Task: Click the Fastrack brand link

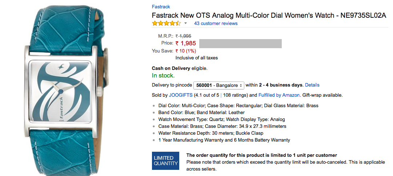Action: tap(161, 7)
